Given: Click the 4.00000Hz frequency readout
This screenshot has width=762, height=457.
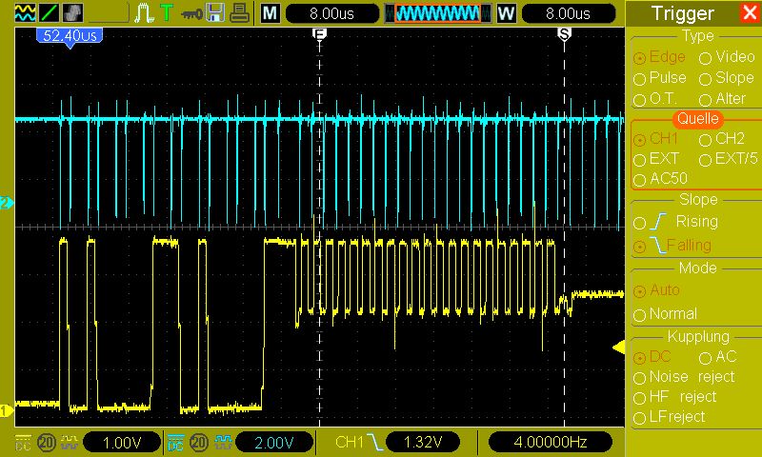Looking at the screenshot, I should tap(551, 442).
